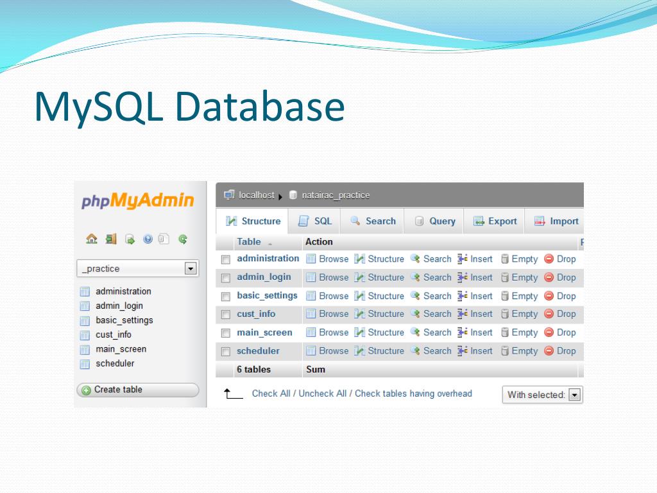Click the Empty trash icon in admin_login row
Viewport: 657px width, 493px height.
click(x=505, y=277)
